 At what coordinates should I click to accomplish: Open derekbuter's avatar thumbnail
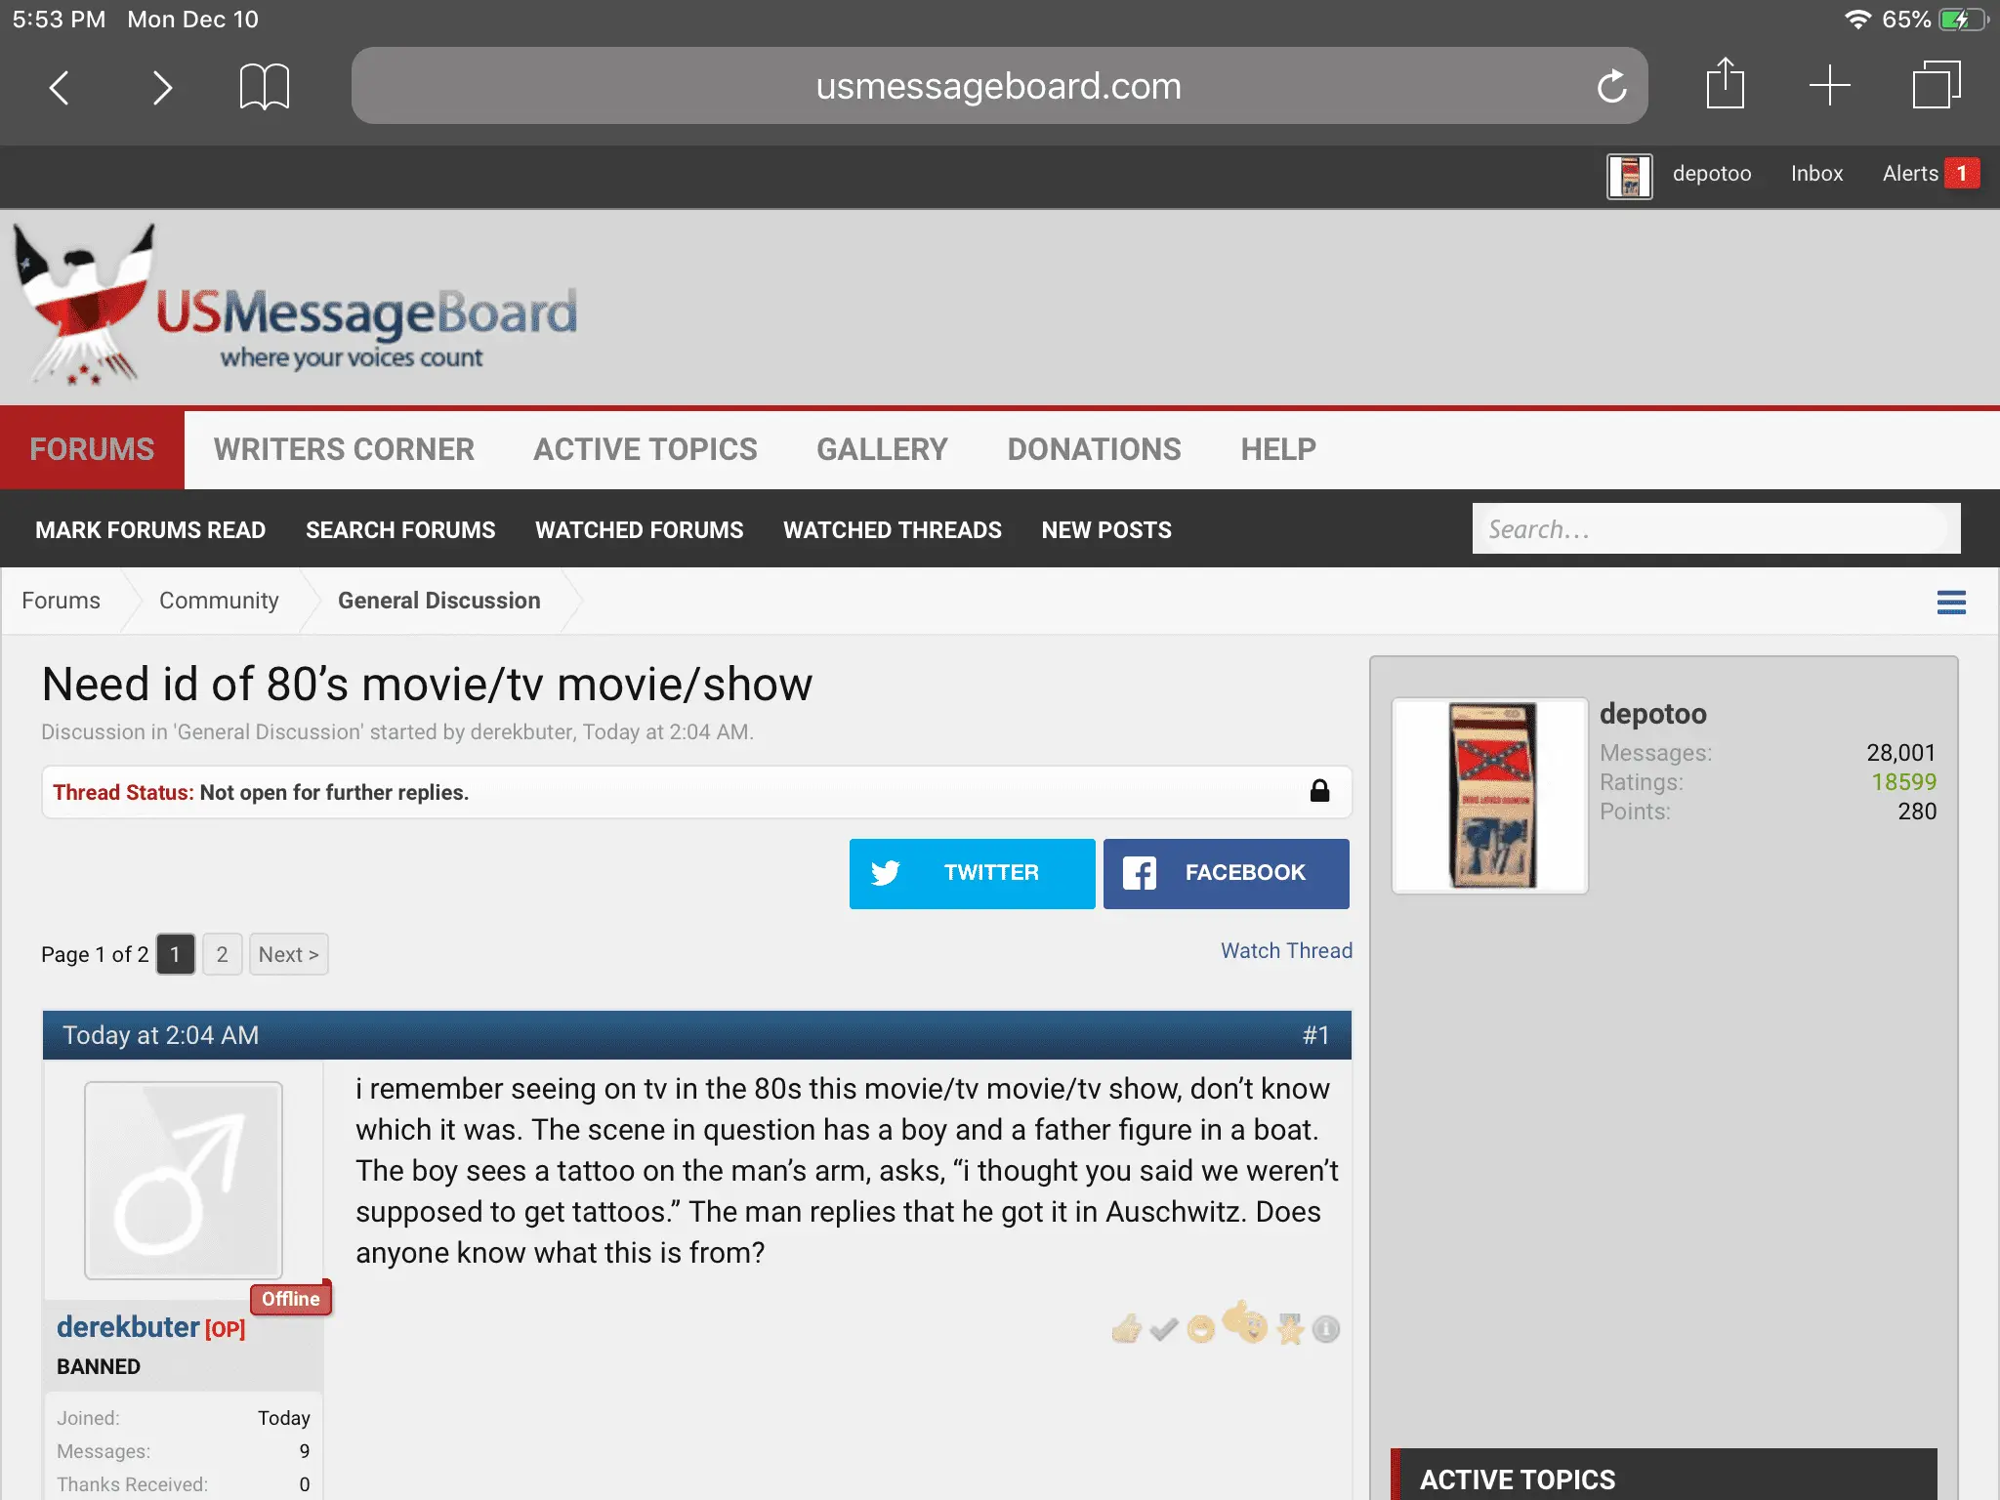184,1180
